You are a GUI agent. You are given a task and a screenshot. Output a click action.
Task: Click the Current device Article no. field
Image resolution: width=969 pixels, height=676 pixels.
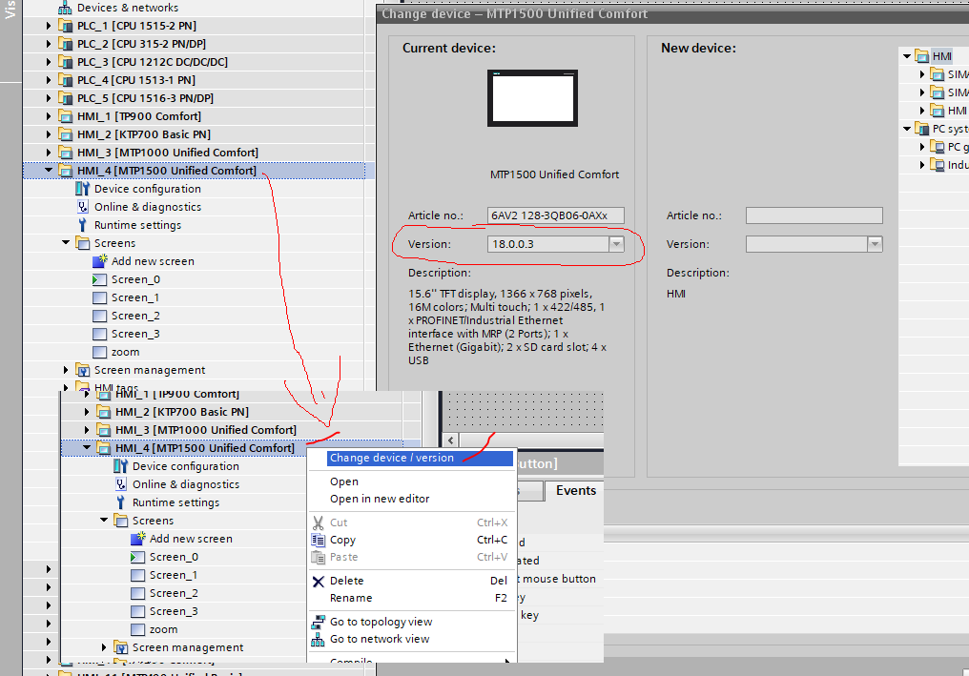point(556,215)
